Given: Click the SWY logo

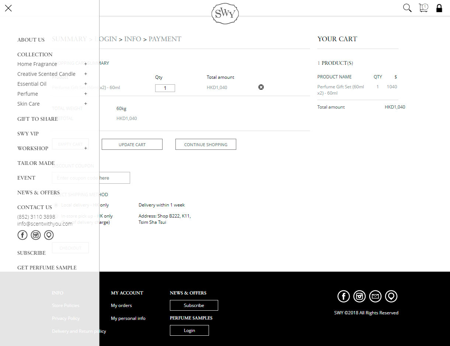Looking at the screenshot, I should click(225, 14).
